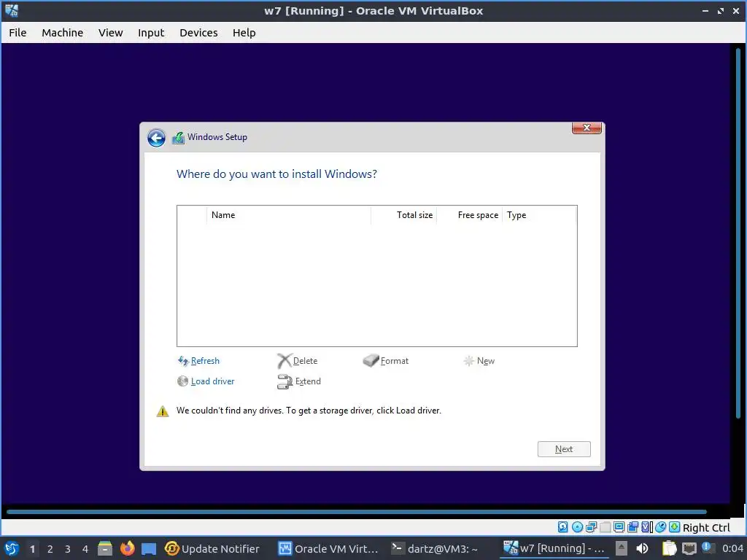The width and height of the screenshot is (747, 560).
Task: Click the network adapters status icon
Action: pyautogui.click(x=591, y=527)
